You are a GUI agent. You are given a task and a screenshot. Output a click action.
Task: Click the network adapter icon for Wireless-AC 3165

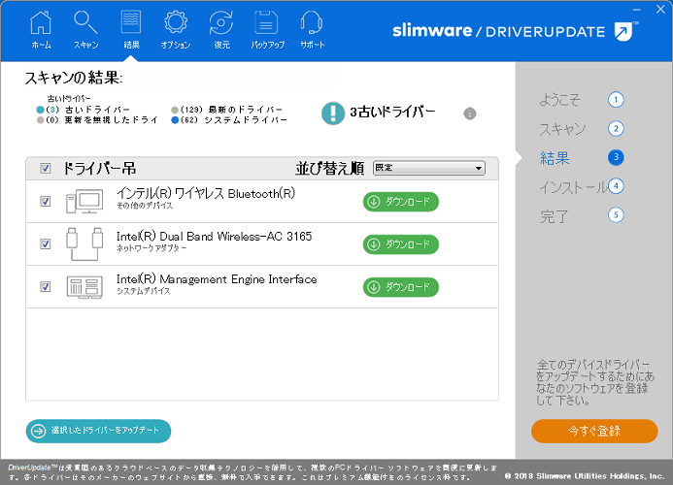pyautogui.click(x=84, y=244)
